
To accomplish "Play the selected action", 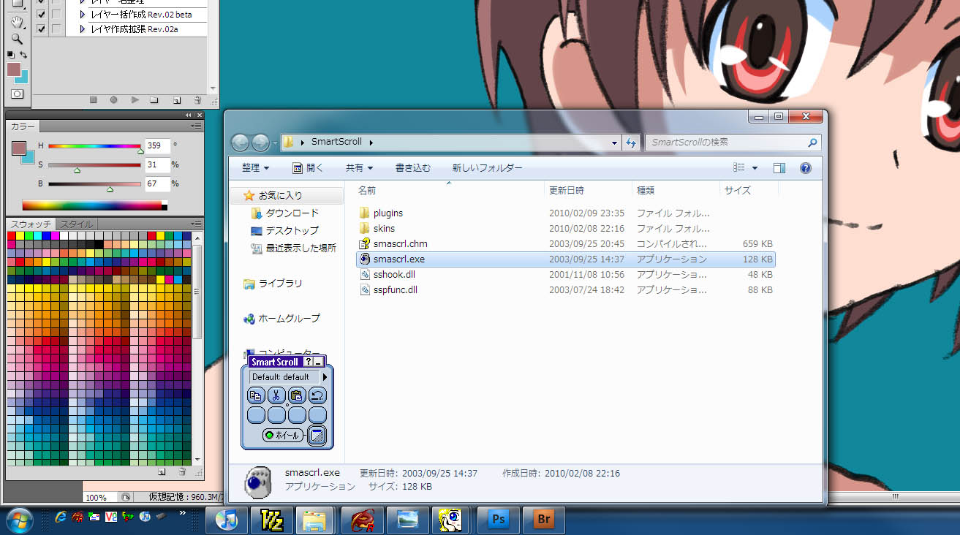I will click(x=135, y=100).
